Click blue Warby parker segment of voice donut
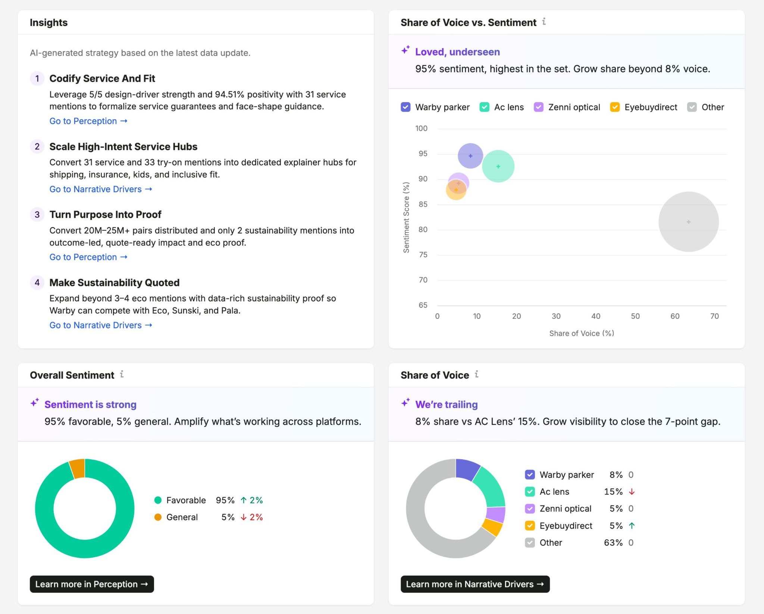The width and height of the screenshot is (764, 614). click(x=467, y=469)
